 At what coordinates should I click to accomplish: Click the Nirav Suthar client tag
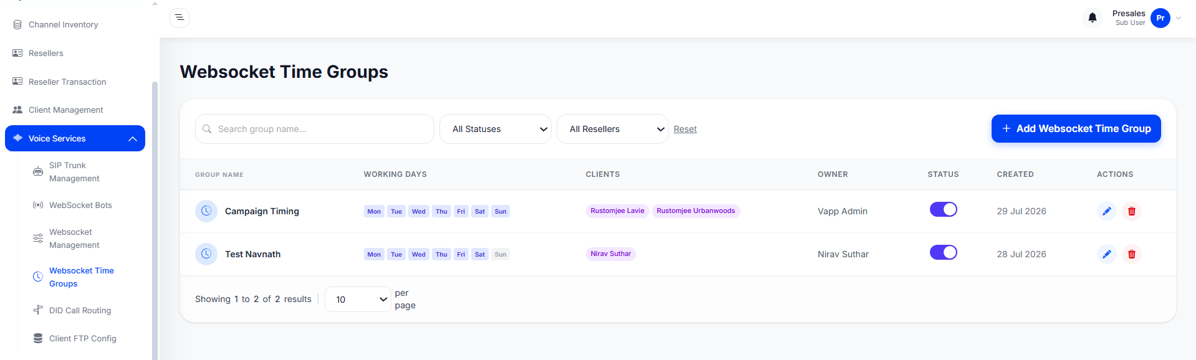pyautogui.click(x=611, y=253)
